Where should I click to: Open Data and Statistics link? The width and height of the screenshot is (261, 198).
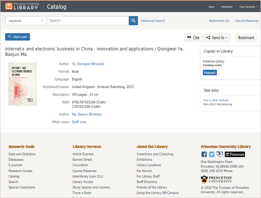(22, 154)
